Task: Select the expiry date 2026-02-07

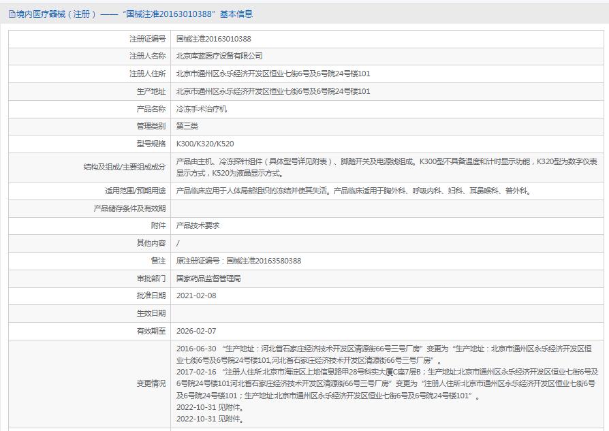Action: [196, 331]
